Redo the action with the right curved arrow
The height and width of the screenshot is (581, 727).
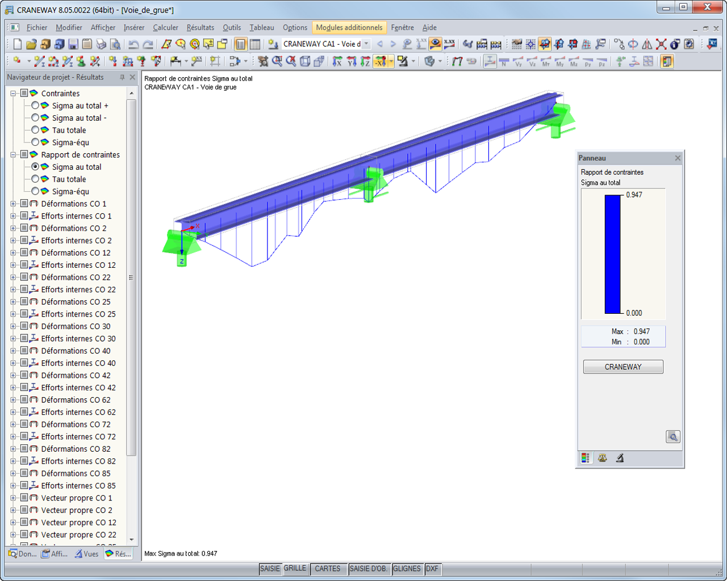tap(148, 44)
